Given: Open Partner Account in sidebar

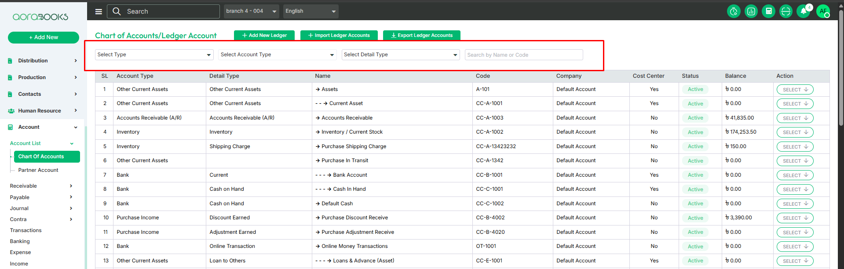Looking at the screenshot, I should click(38, 170).
